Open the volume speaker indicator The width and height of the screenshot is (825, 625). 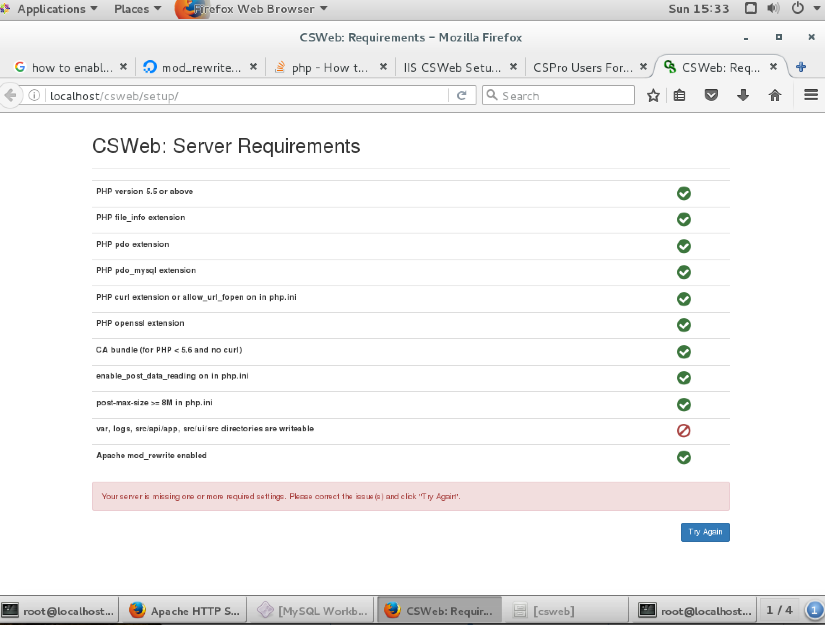coord(773,8)
